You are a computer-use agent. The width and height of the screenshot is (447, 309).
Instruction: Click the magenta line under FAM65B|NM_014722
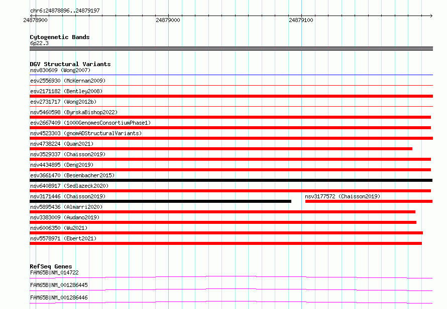point(231,277)
